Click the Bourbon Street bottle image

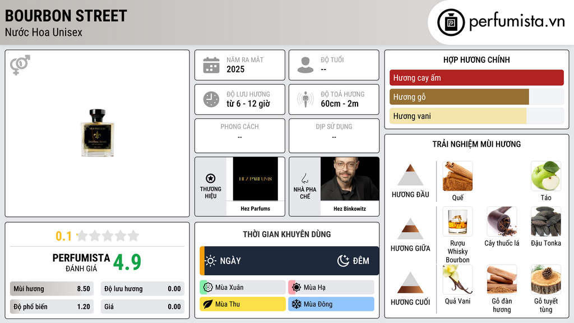click(98, 133)
